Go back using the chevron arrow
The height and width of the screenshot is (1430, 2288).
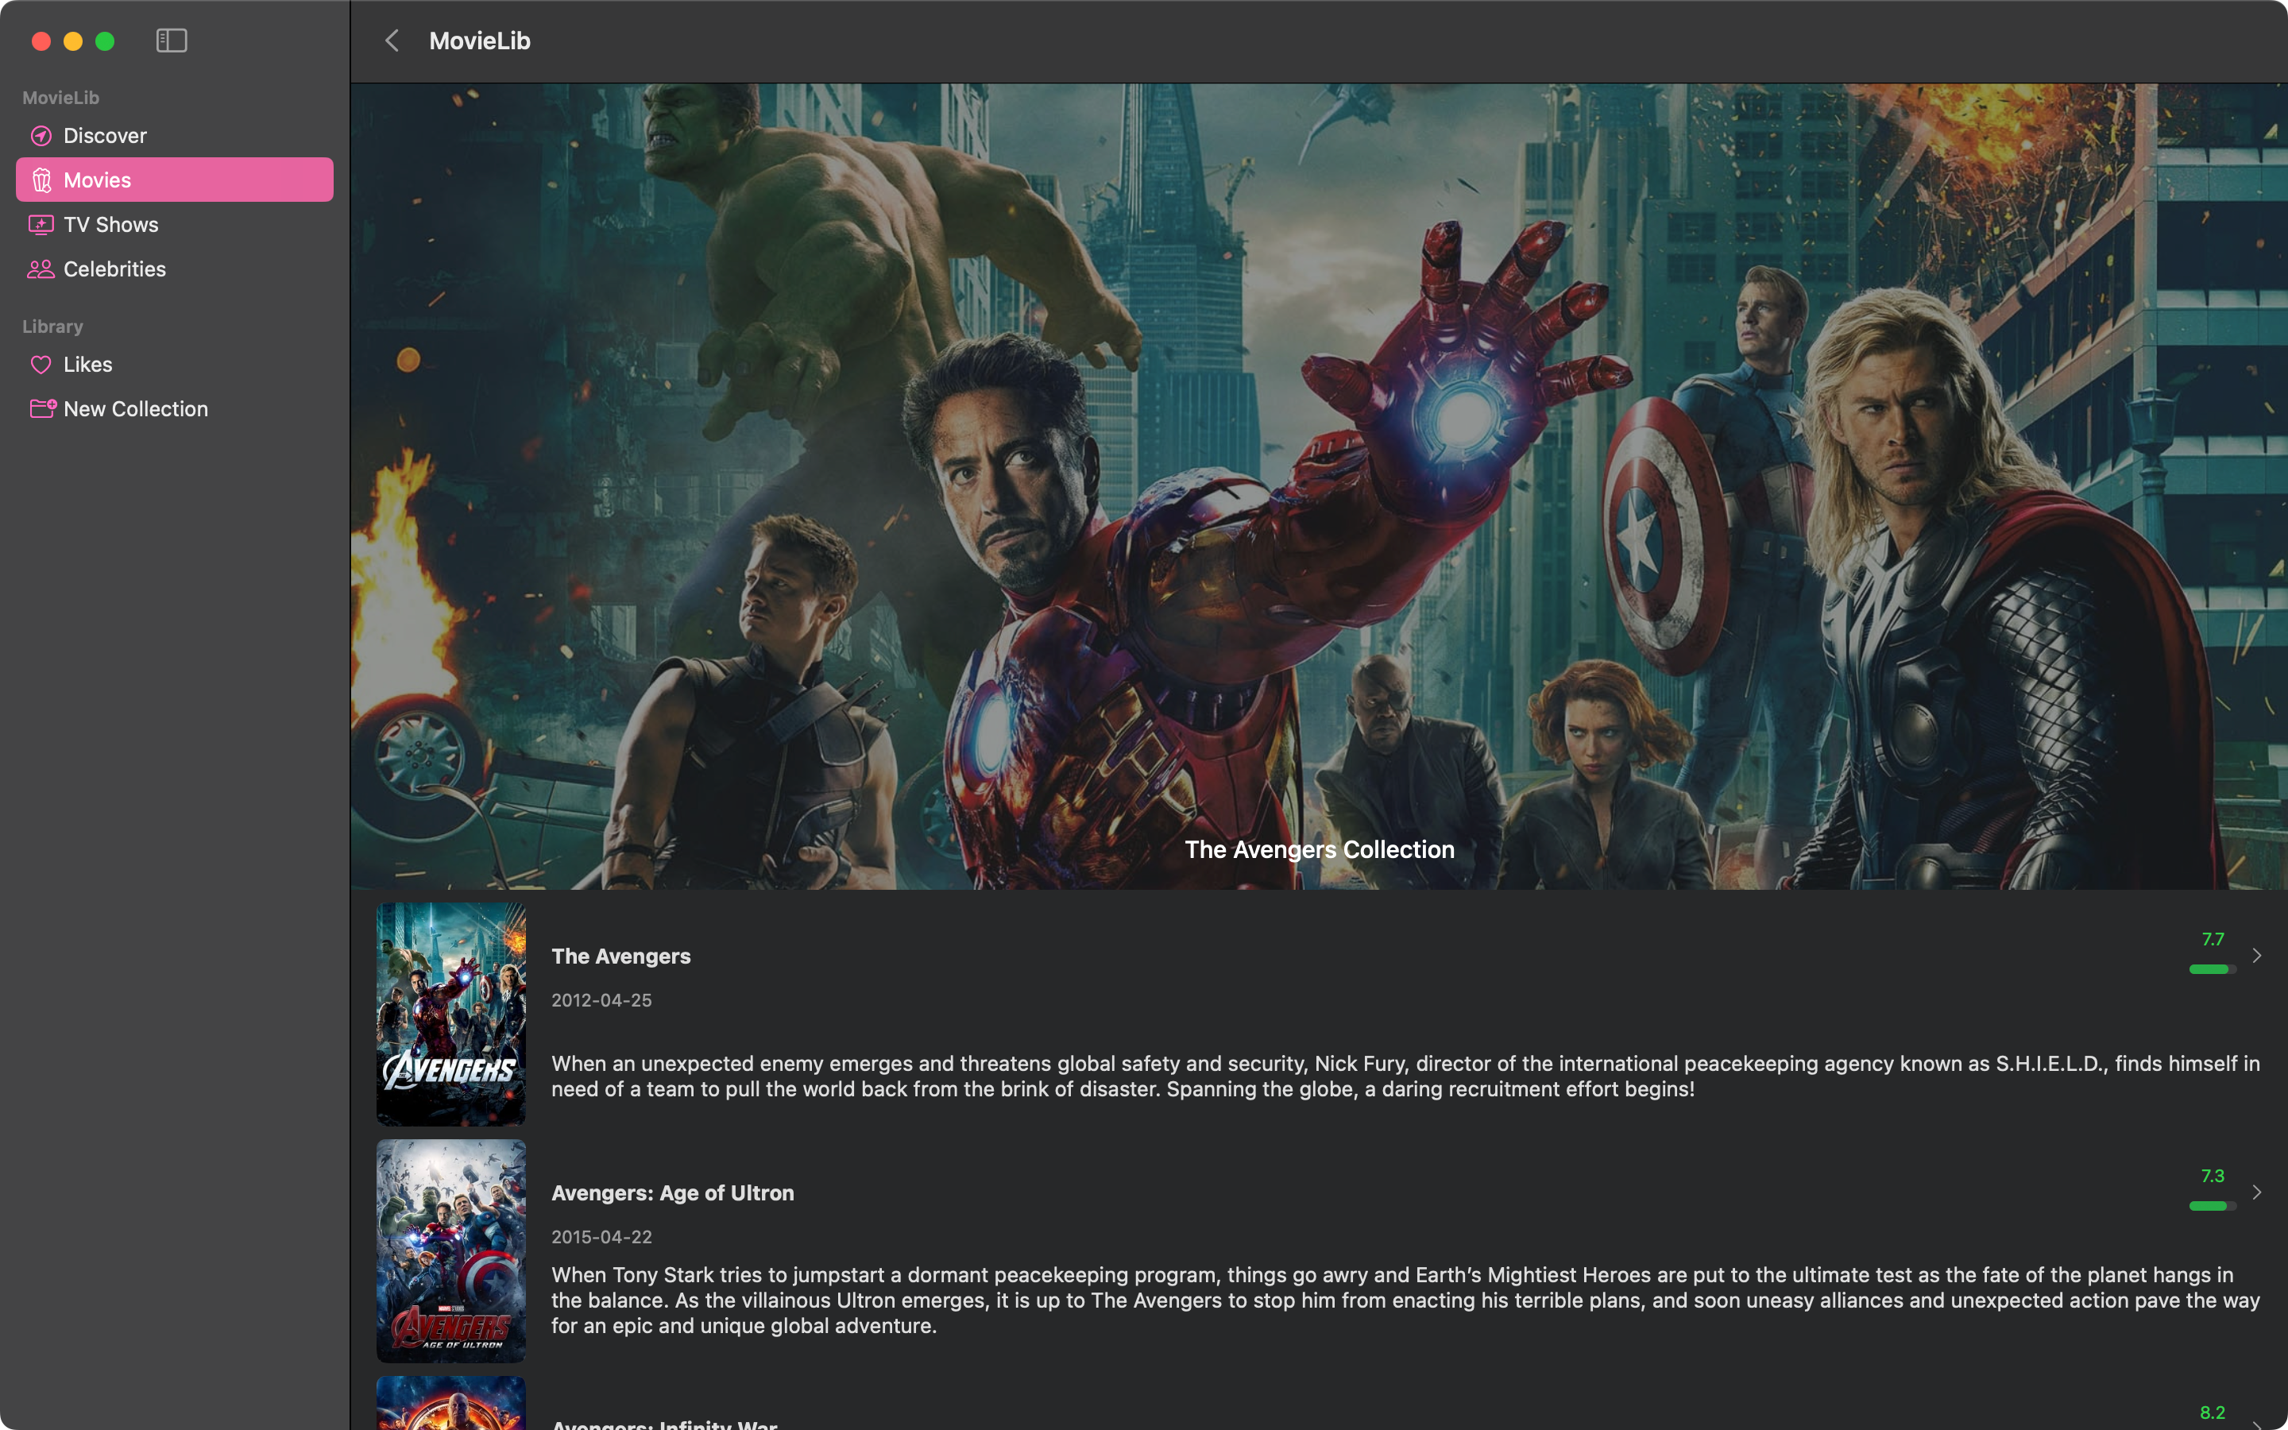392,41
